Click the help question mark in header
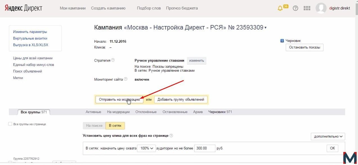Image resolution: width=358 pixels, height=165 pixels. [x=295, y=8]
